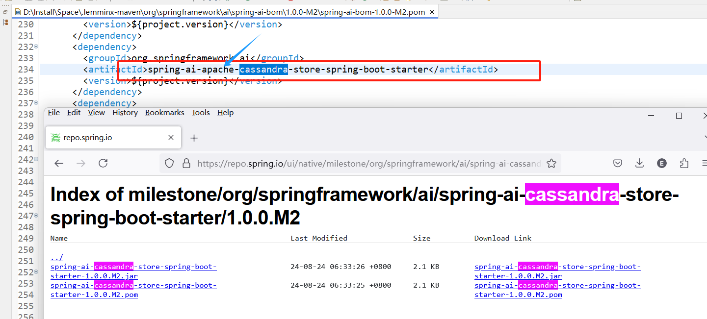Click the JFrog frog favicon on the tab

(55, 138)
